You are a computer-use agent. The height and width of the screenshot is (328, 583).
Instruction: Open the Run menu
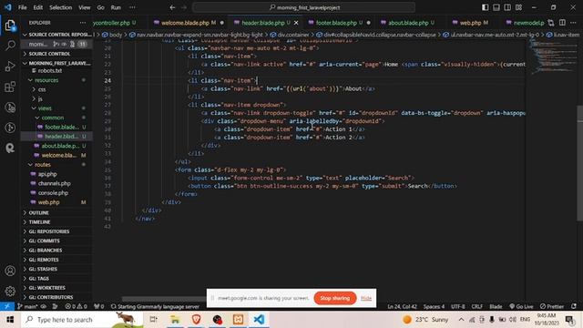[x=116, y=7]
